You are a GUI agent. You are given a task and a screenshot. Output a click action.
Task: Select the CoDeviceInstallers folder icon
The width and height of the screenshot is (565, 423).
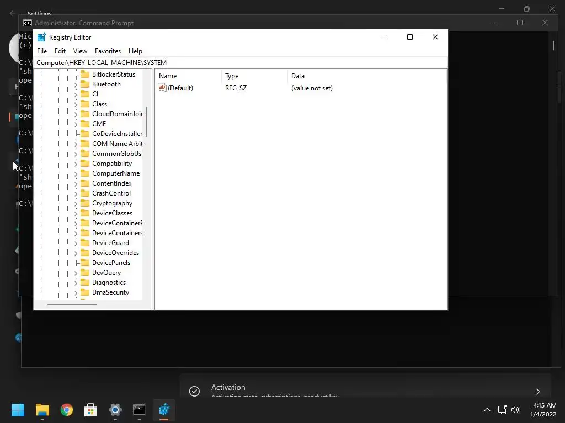pyautogui.click(x=84, y=133)
